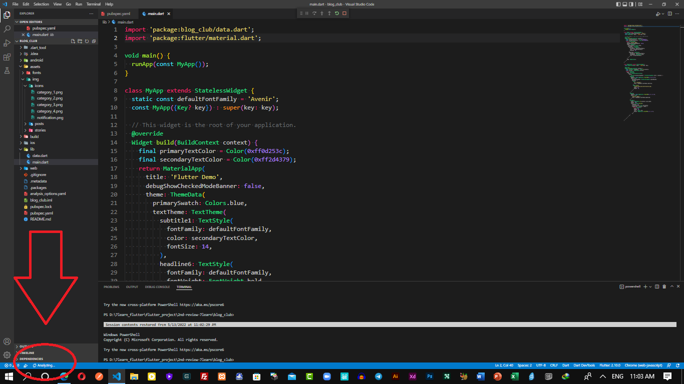684x384 pixels.
Task: Open notifications bell in status bar
Action: [x=678, y=365]
